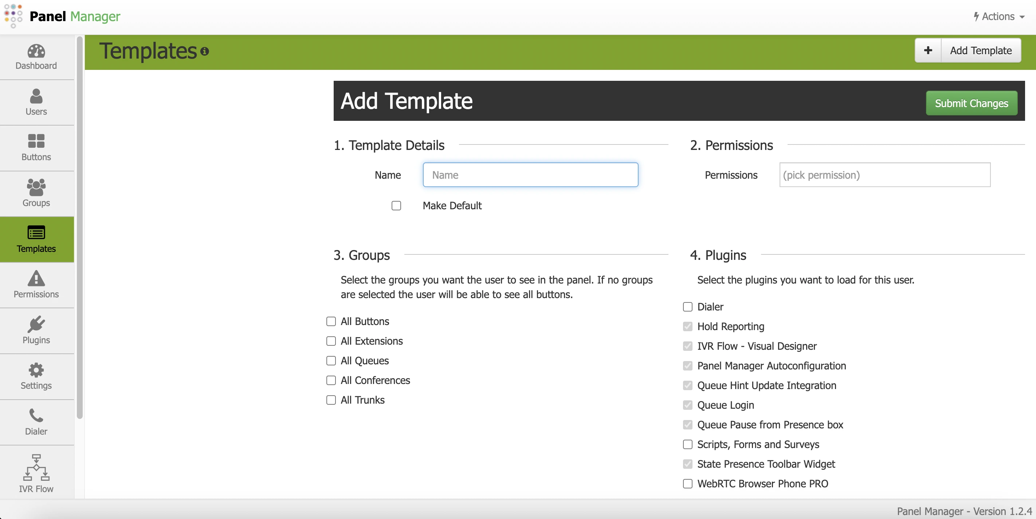Select the Users sidebar icon
Image resolution: width=1036 pixels, height=519 pixels.
coord(36,101)
